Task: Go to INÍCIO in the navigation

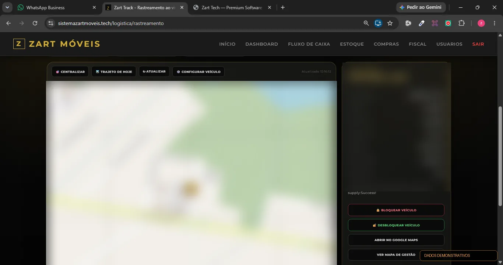Action: (227, 44)
